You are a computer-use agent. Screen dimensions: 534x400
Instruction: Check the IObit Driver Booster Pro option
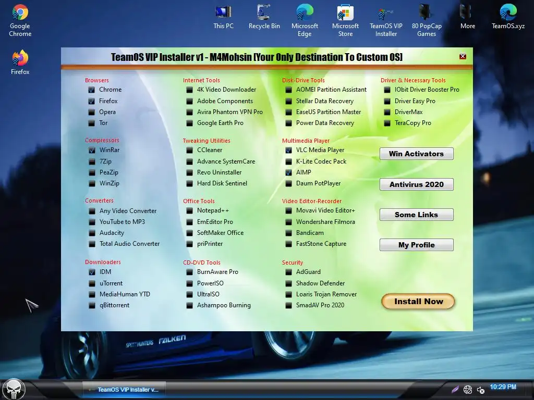click(x=387, y=90)
